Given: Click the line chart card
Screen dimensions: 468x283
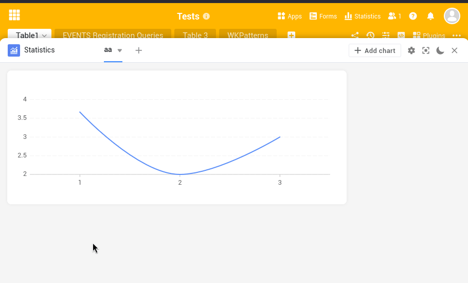Looking at the screenshot, I should point(177,137).
